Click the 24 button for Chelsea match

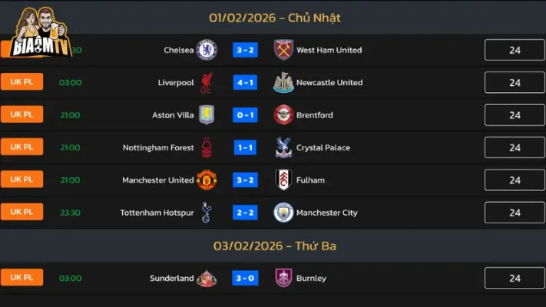(515, 50)
